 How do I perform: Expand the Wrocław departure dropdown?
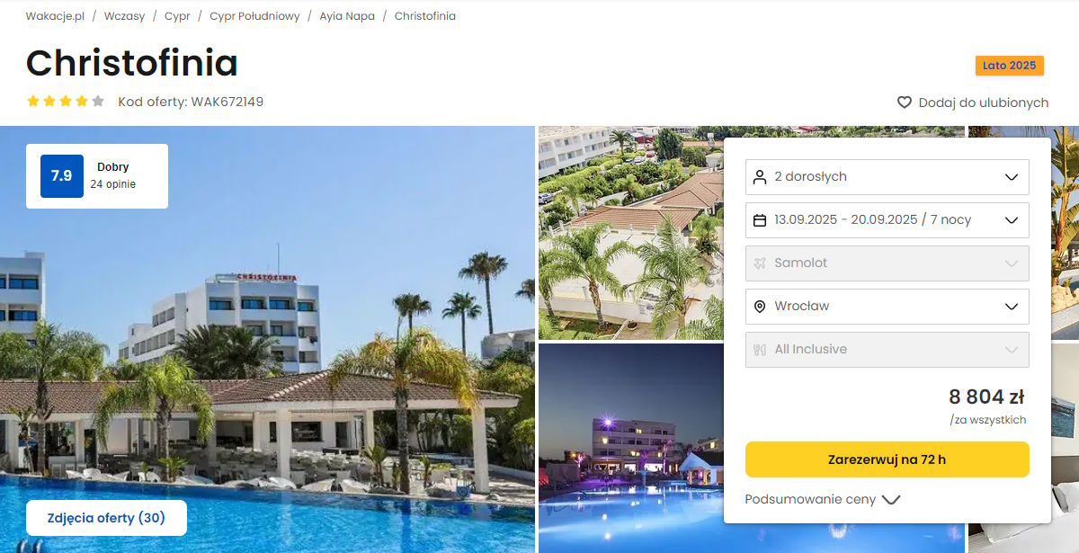coord(887,307)
